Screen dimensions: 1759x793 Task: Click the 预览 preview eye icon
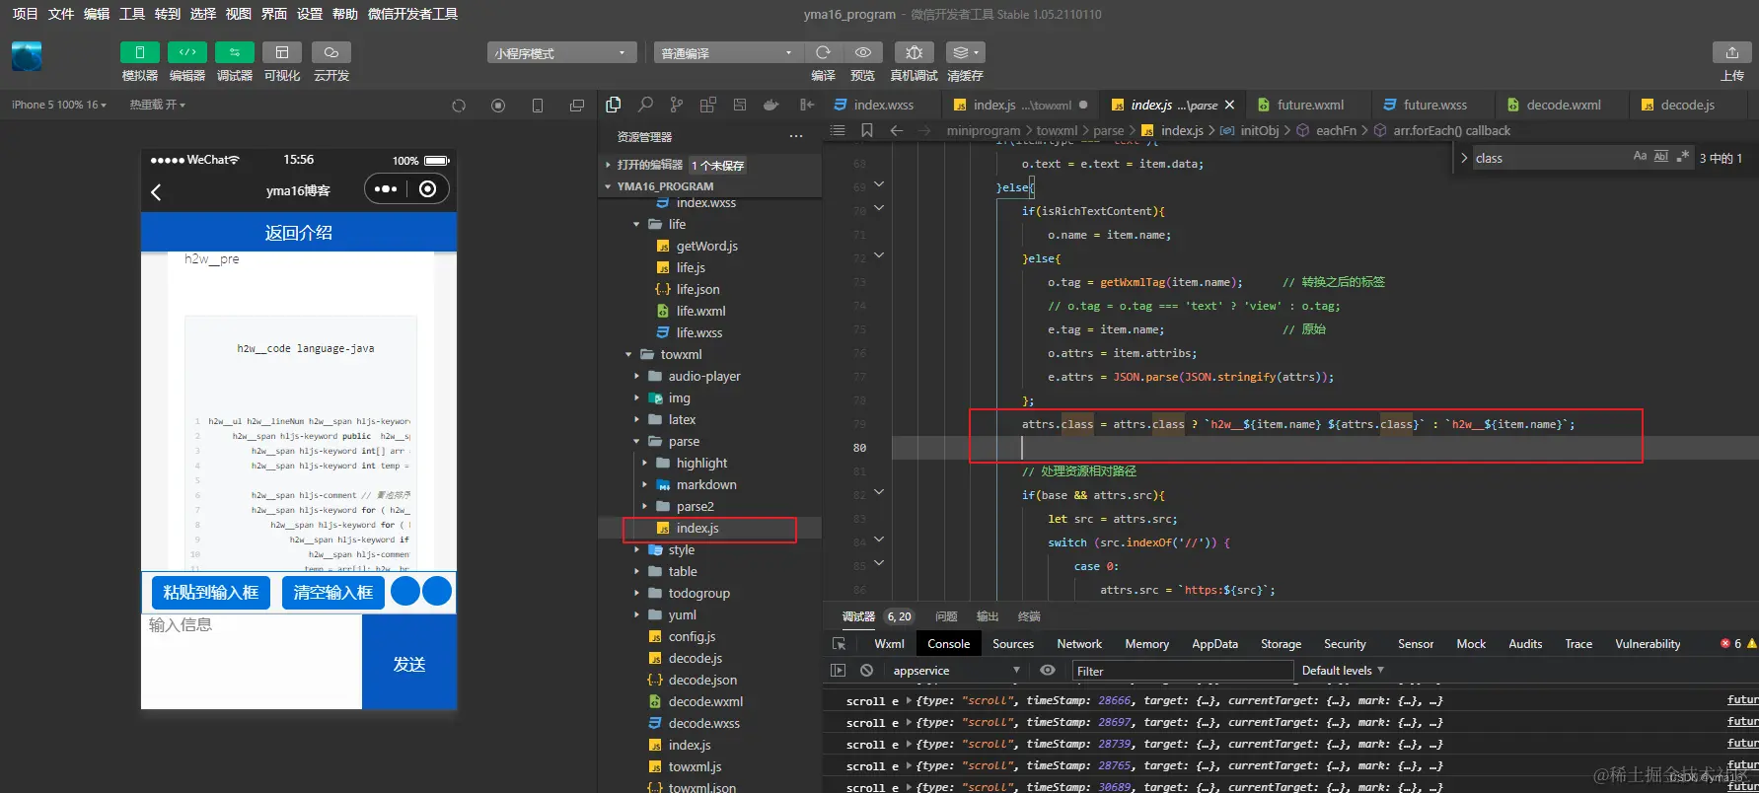pos(863,52)
